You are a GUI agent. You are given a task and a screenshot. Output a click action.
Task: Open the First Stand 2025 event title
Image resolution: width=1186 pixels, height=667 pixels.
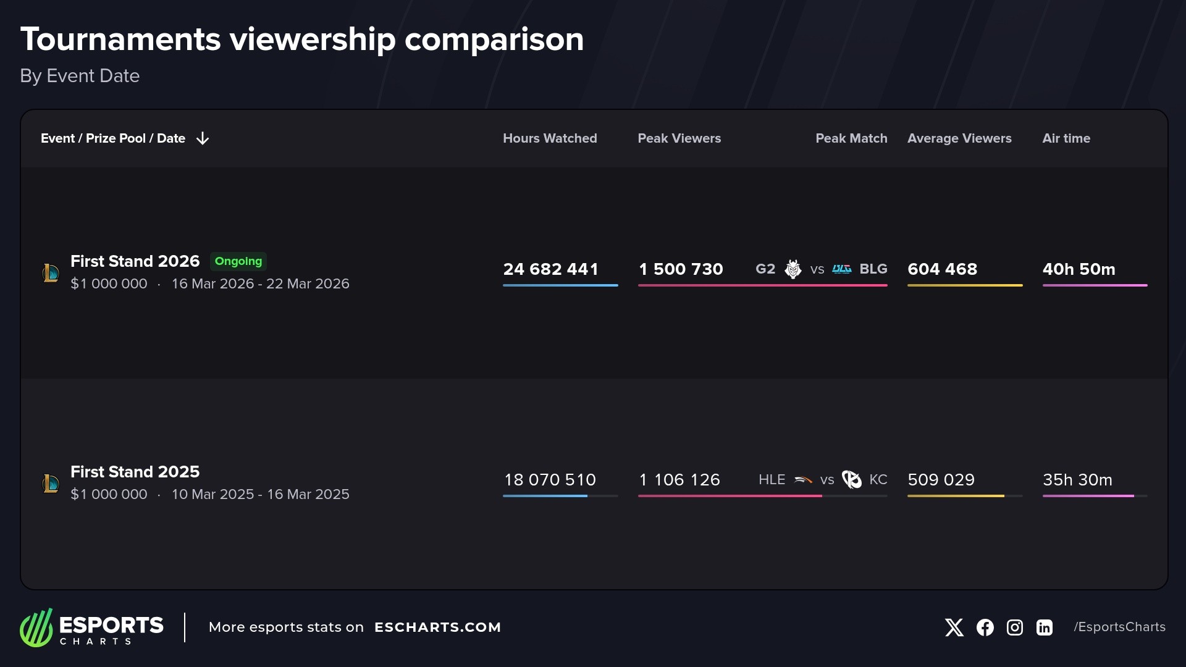click(x=135, y=472)
